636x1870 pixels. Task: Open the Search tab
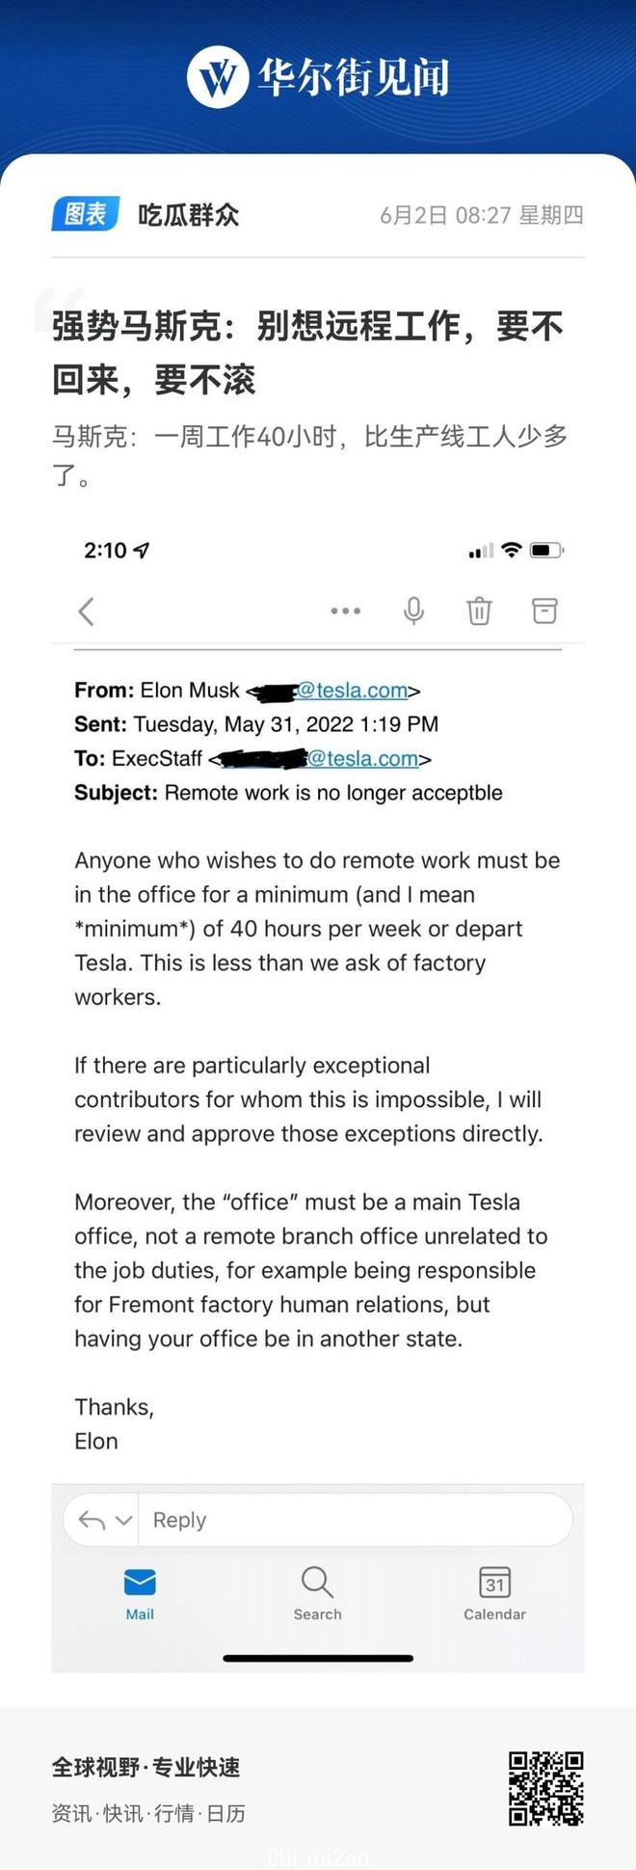(x=317, y=1594)
